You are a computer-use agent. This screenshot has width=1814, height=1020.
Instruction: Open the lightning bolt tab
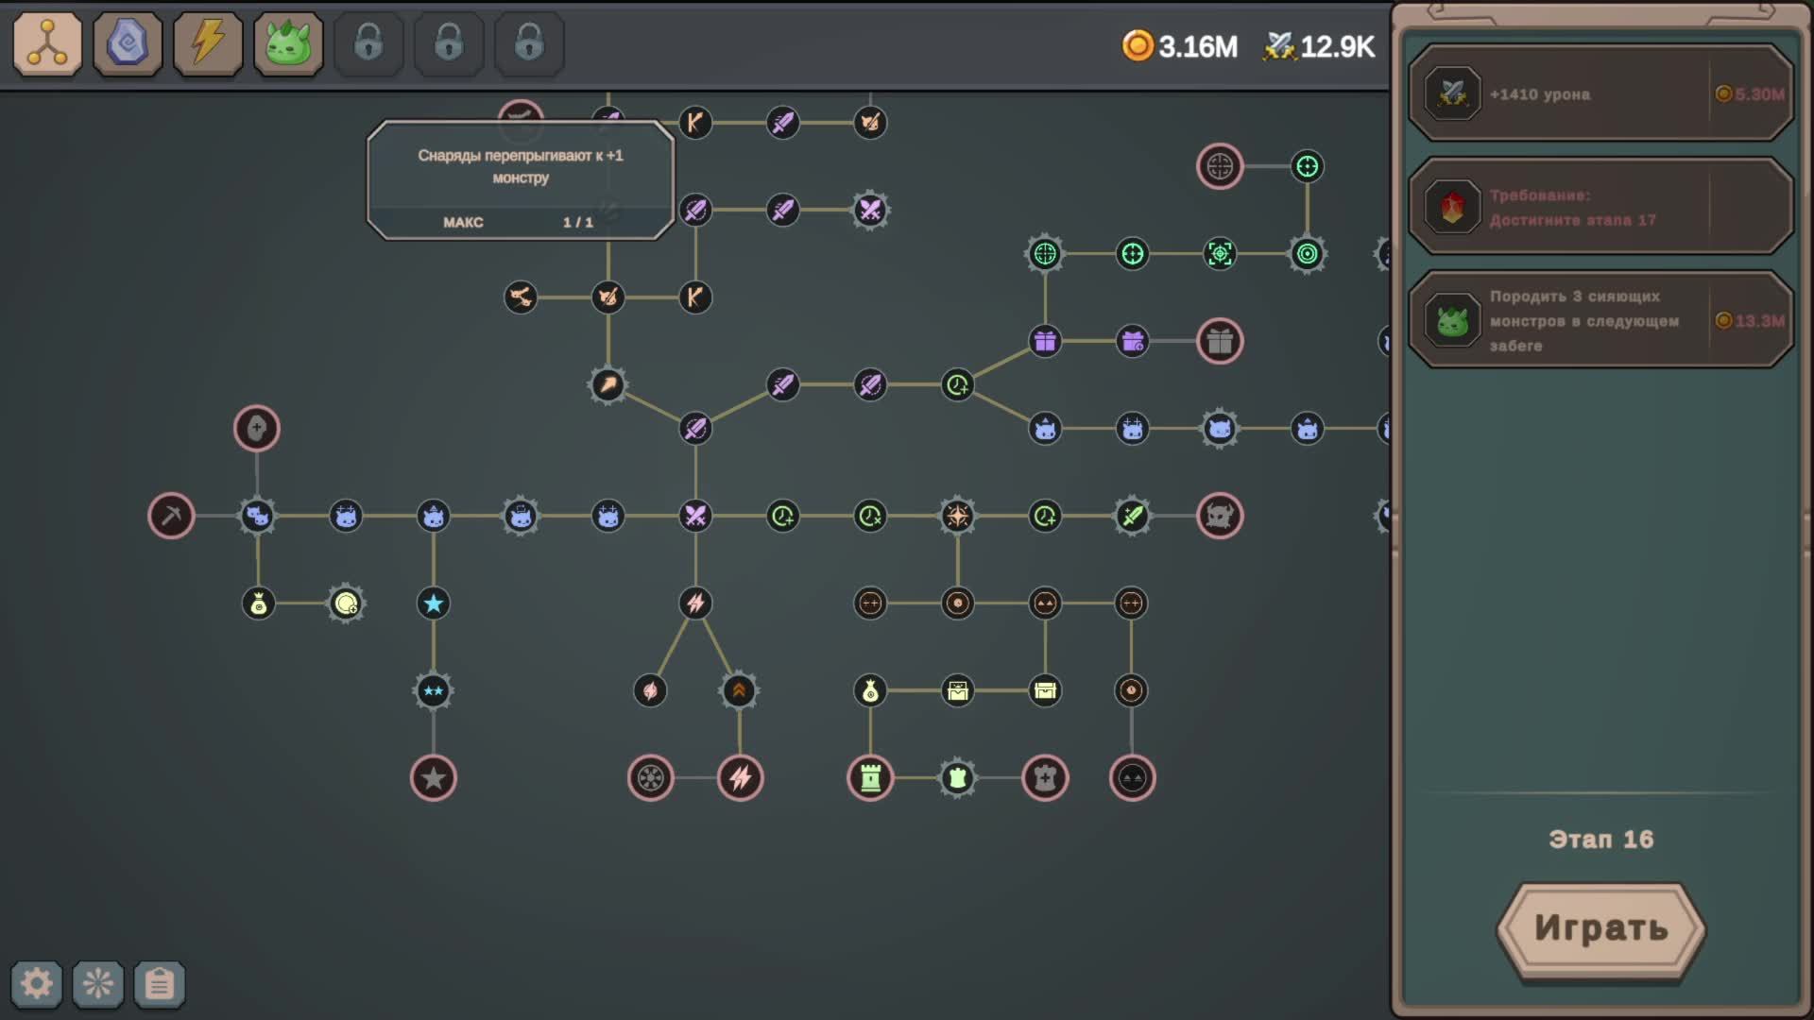click(208, 43)
